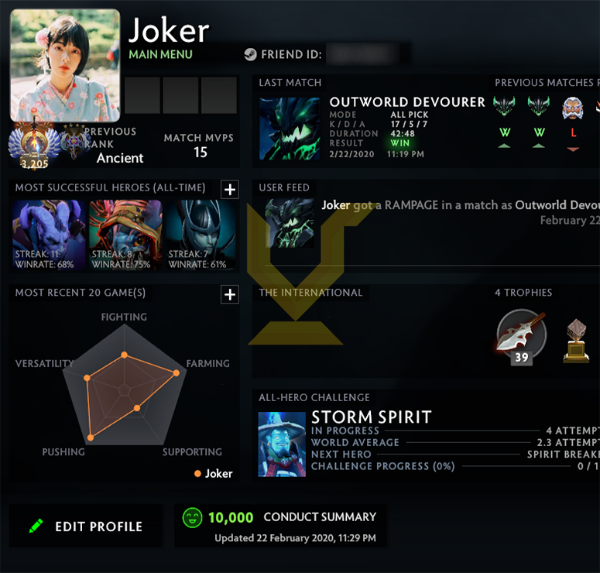This screenshot has width=600, height=573.
Task: Click Storm Spirit all-hero challenge portrait
Action: click(282, 444)
